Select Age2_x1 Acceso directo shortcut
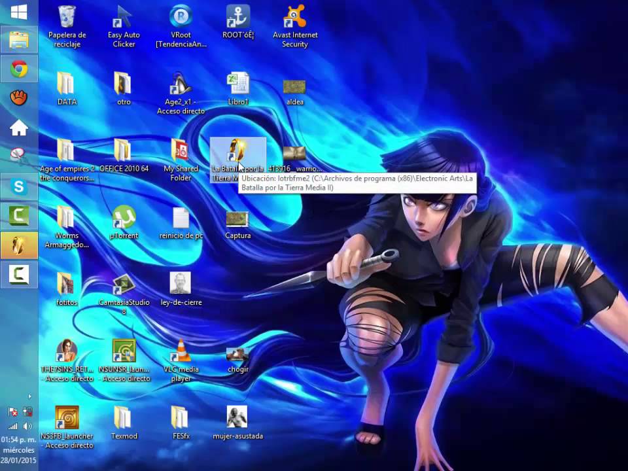 point(181,94)
